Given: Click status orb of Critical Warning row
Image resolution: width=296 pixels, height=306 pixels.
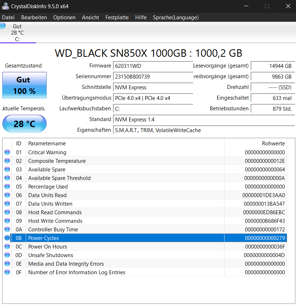Looking at the screenshot, I should pos(7,152).
